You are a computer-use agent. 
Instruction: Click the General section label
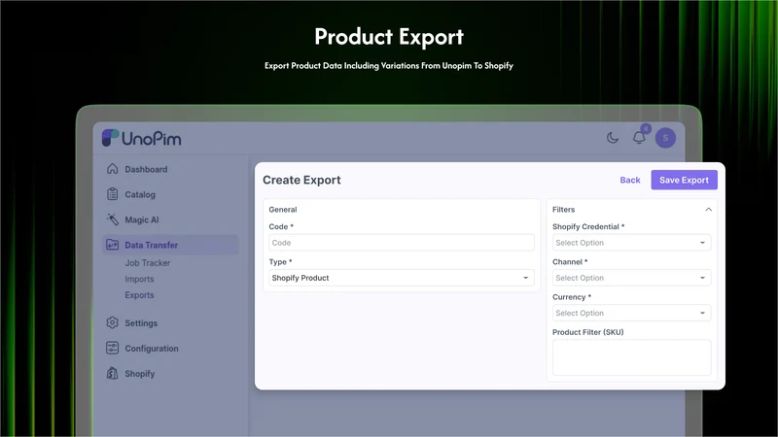coord(283,210)
